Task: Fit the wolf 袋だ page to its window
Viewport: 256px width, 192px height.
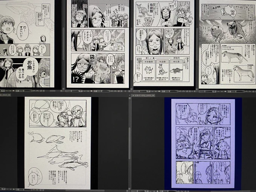Action: pos(91,91)
